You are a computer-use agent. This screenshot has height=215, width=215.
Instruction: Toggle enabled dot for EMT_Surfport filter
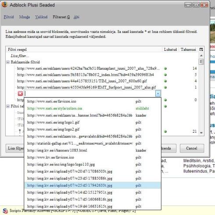(x=165, y=88)
